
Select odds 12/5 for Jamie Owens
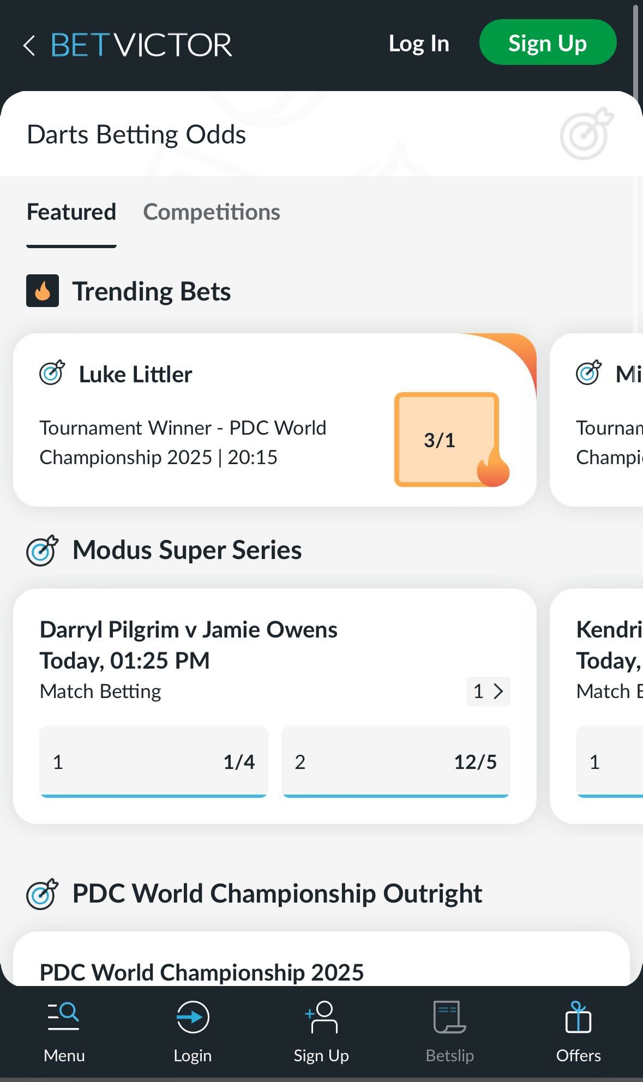tap(395, 761)
